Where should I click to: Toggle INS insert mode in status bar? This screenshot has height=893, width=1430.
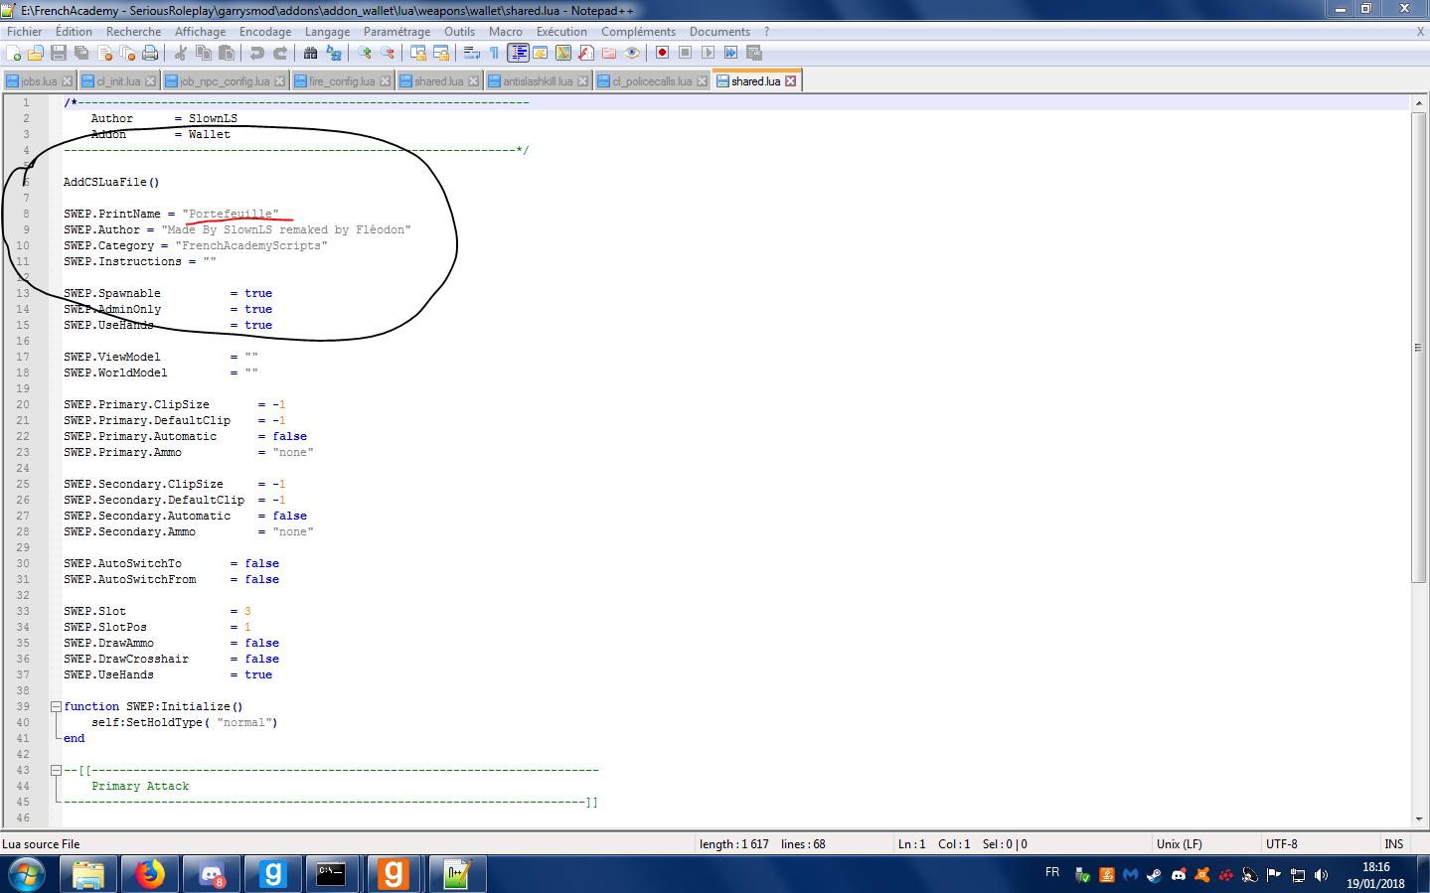(1394, 844)
